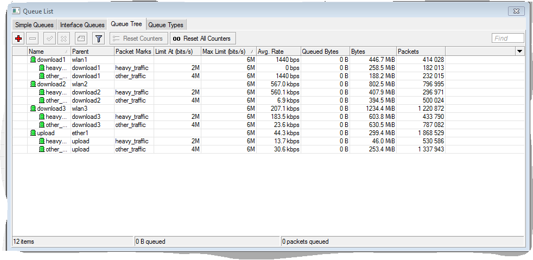The width and height of the screenshot is (533, 260).
Task: Enable selected queue with checkmark button
Action: 49,39
